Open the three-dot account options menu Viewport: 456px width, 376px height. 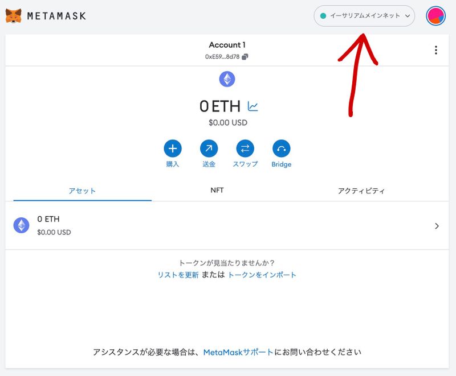pos(435,50)
